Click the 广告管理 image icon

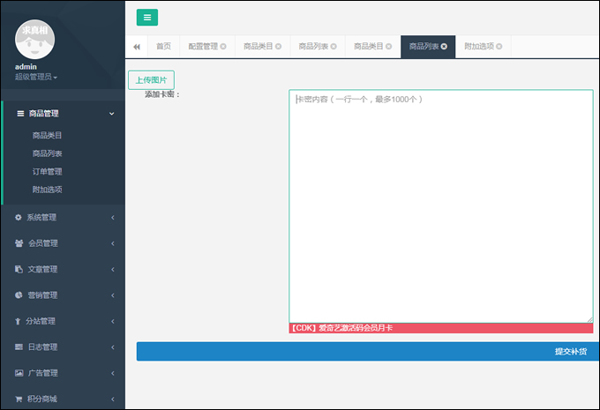[x=19, y=373]
